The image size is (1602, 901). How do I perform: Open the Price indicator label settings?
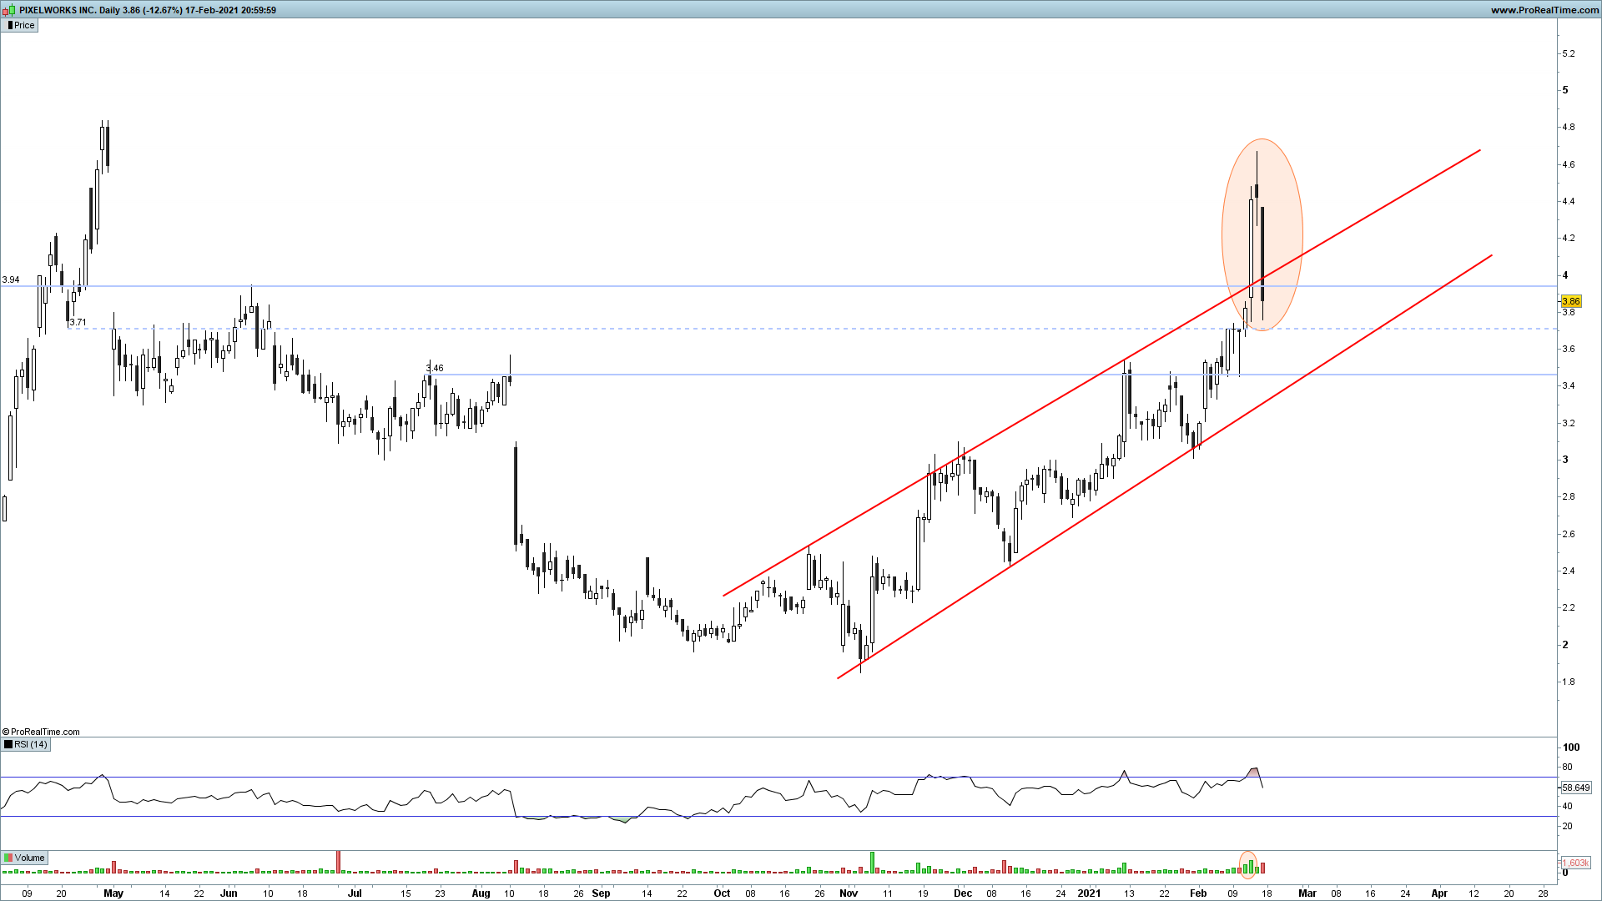pos(24,25)
